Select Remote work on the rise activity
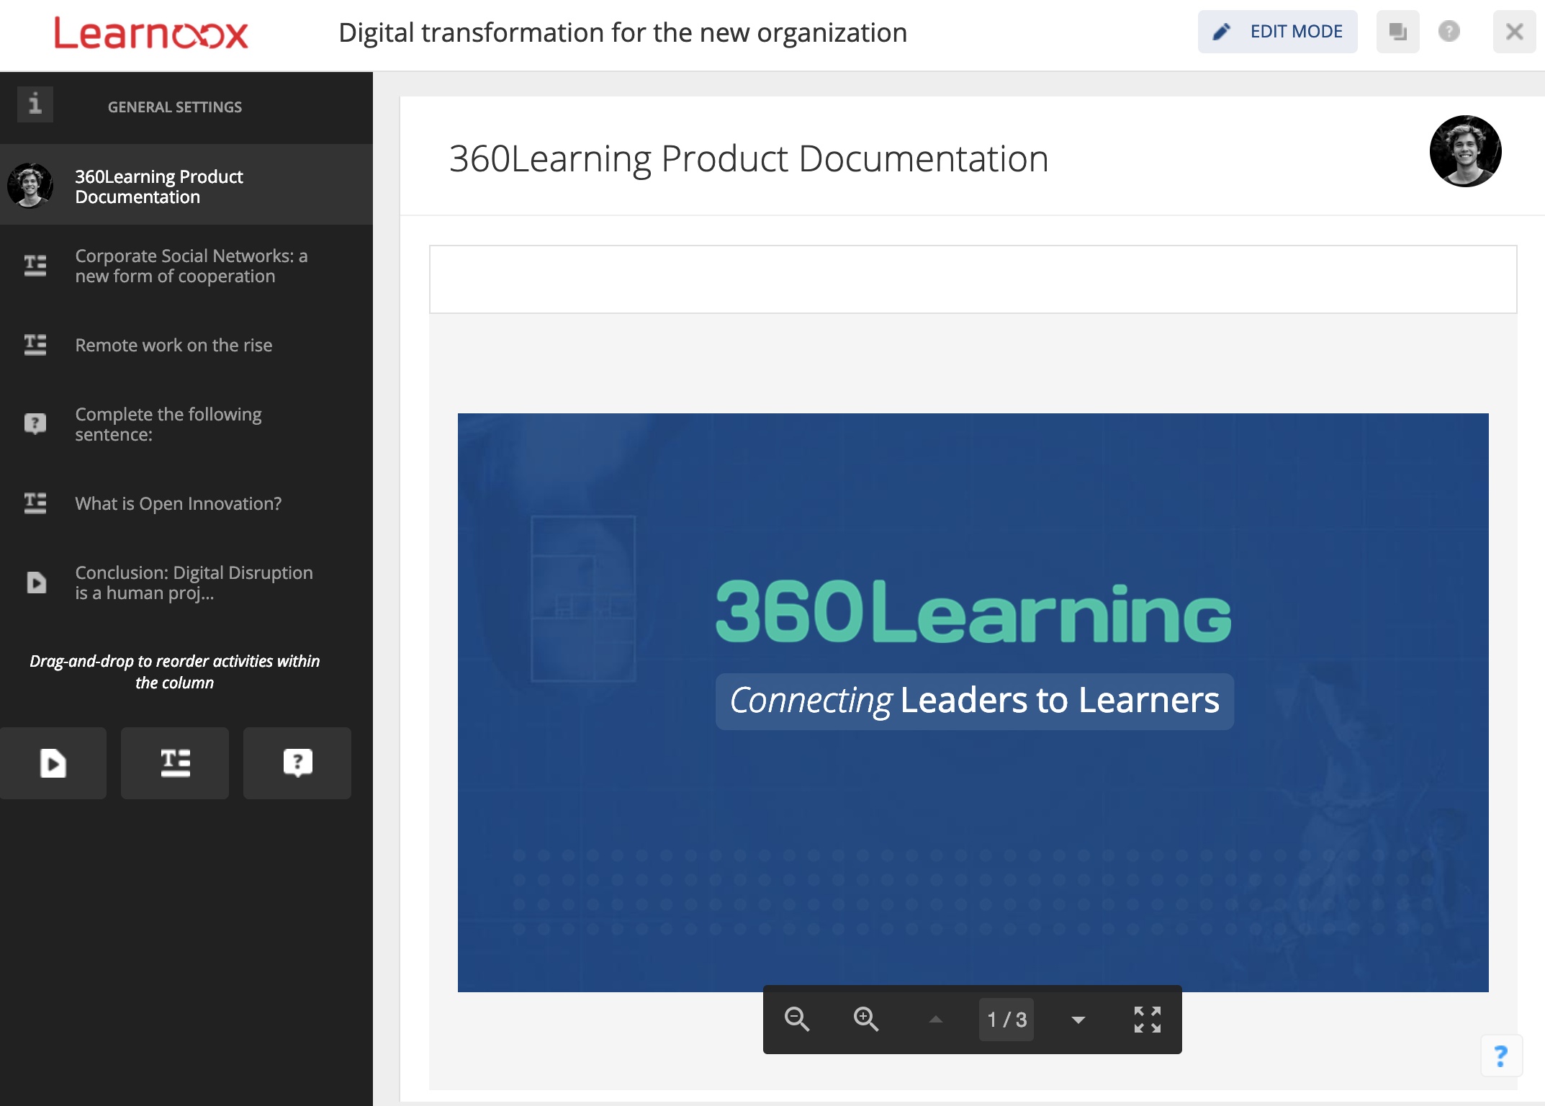 [x=174, y=346]
